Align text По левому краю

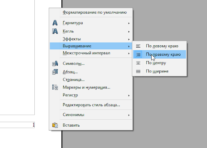tap(159, 46)
